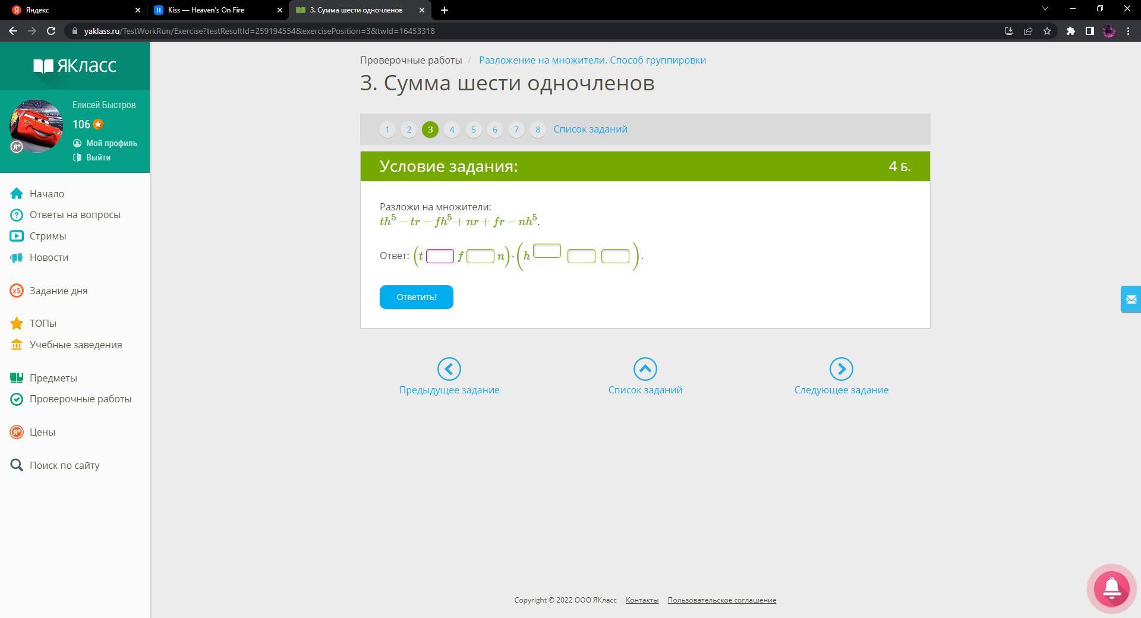
Task: Open Список заданий link in task bar
Action: [x=590, y=130]
